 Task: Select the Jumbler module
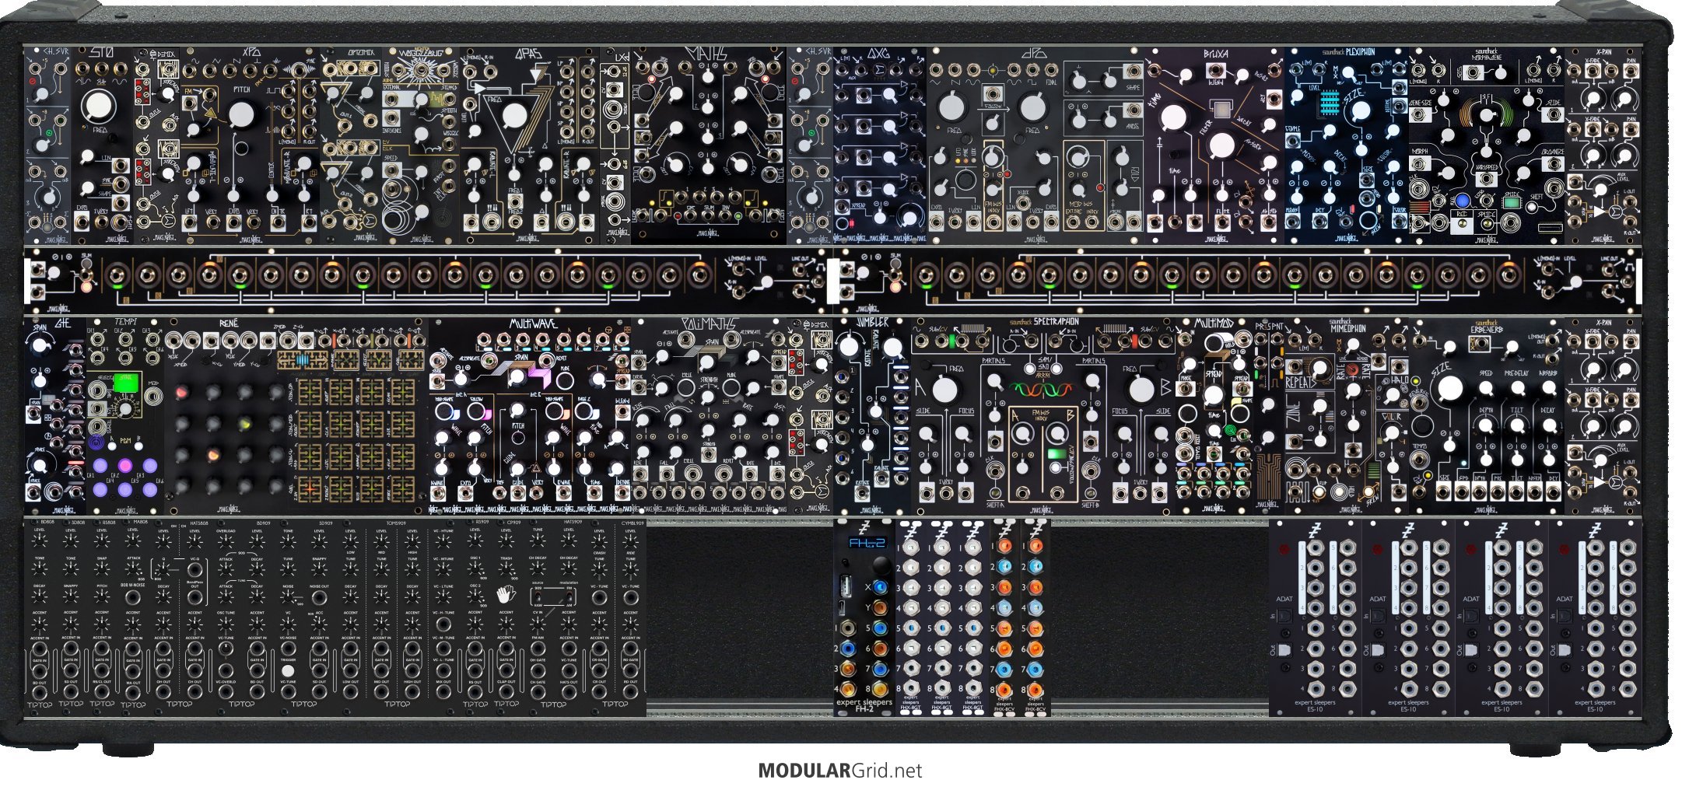pos(872,415)
